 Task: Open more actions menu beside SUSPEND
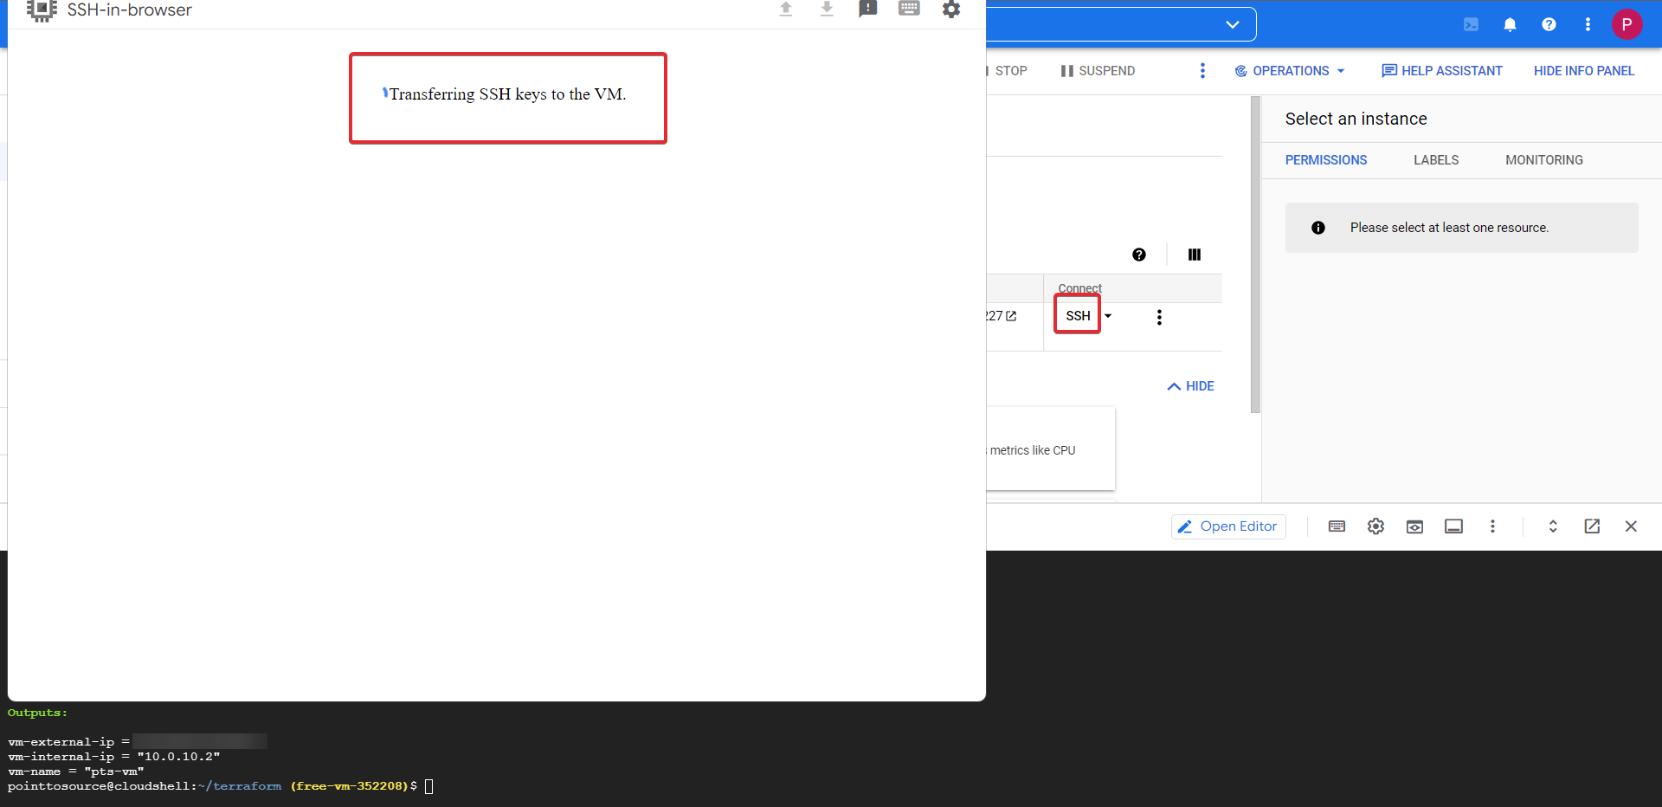click(1202, 71)
